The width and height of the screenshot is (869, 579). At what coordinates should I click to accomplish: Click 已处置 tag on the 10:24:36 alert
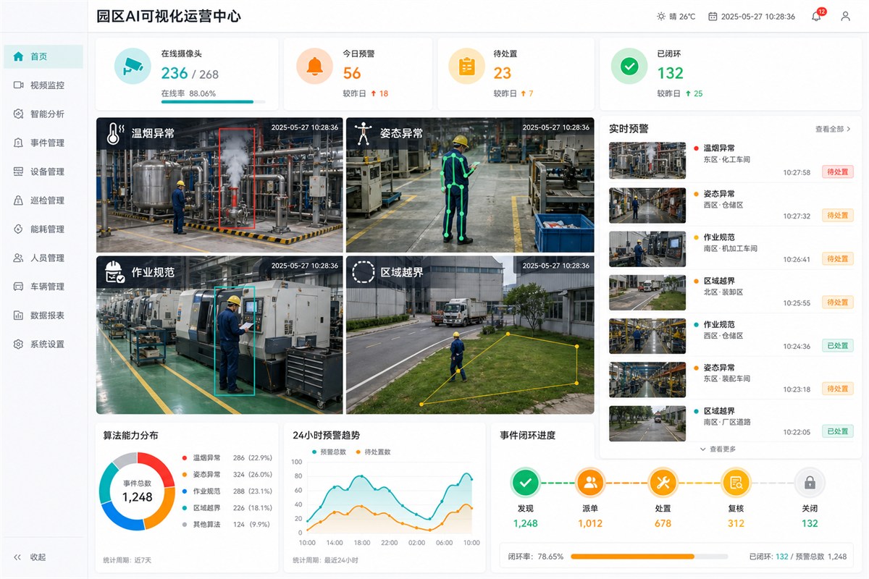(837, 346)
